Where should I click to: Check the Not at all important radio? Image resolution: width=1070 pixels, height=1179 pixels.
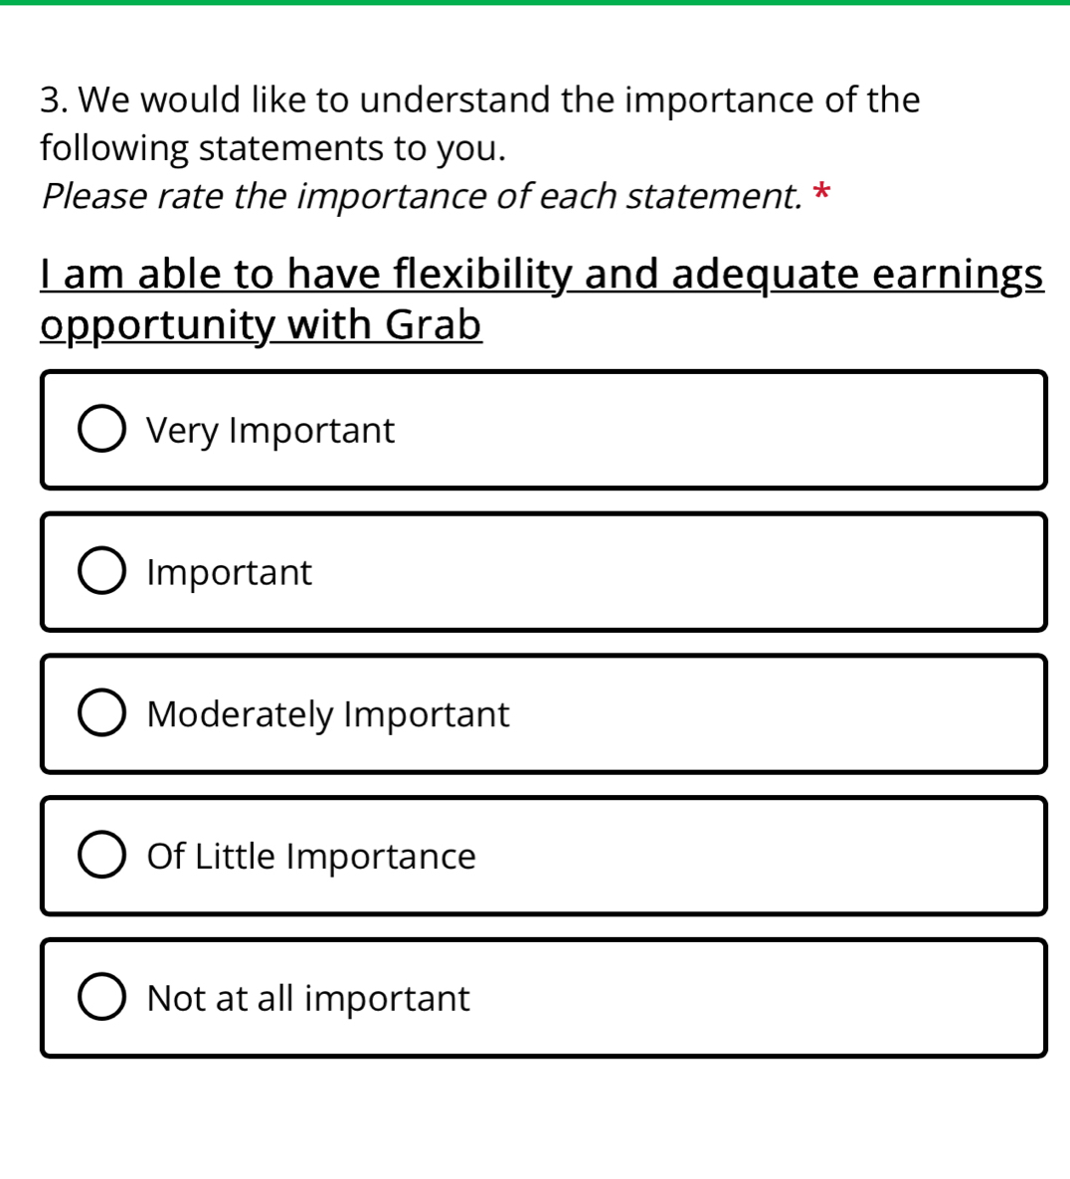(x=101, y=998)
